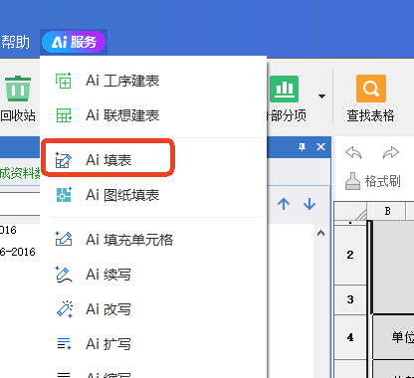Click the Ai 改写 magic wand icon
Image resolution: width=414 pixels, height=378 pixels.
coord(65,309)
